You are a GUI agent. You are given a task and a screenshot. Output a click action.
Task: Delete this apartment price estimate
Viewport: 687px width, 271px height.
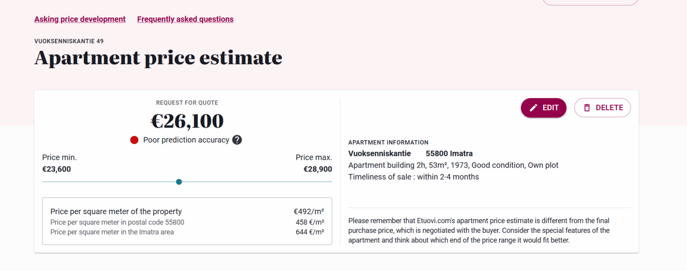pos(603,108)
